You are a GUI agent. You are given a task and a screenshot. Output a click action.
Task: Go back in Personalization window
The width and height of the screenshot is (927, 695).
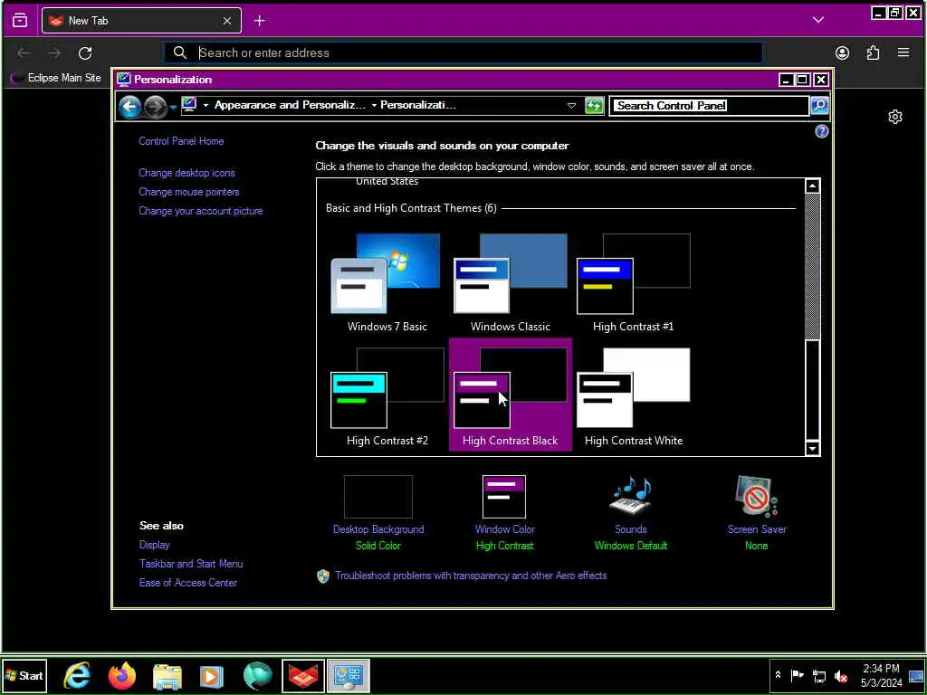pyautogui.click(x=129, y=107)
